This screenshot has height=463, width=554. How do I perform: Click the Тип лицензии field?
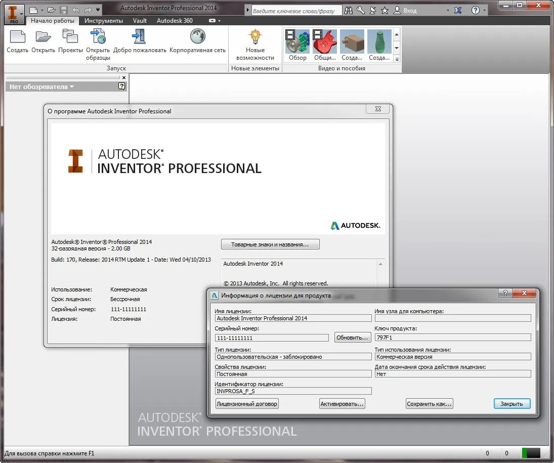point(293,357)
